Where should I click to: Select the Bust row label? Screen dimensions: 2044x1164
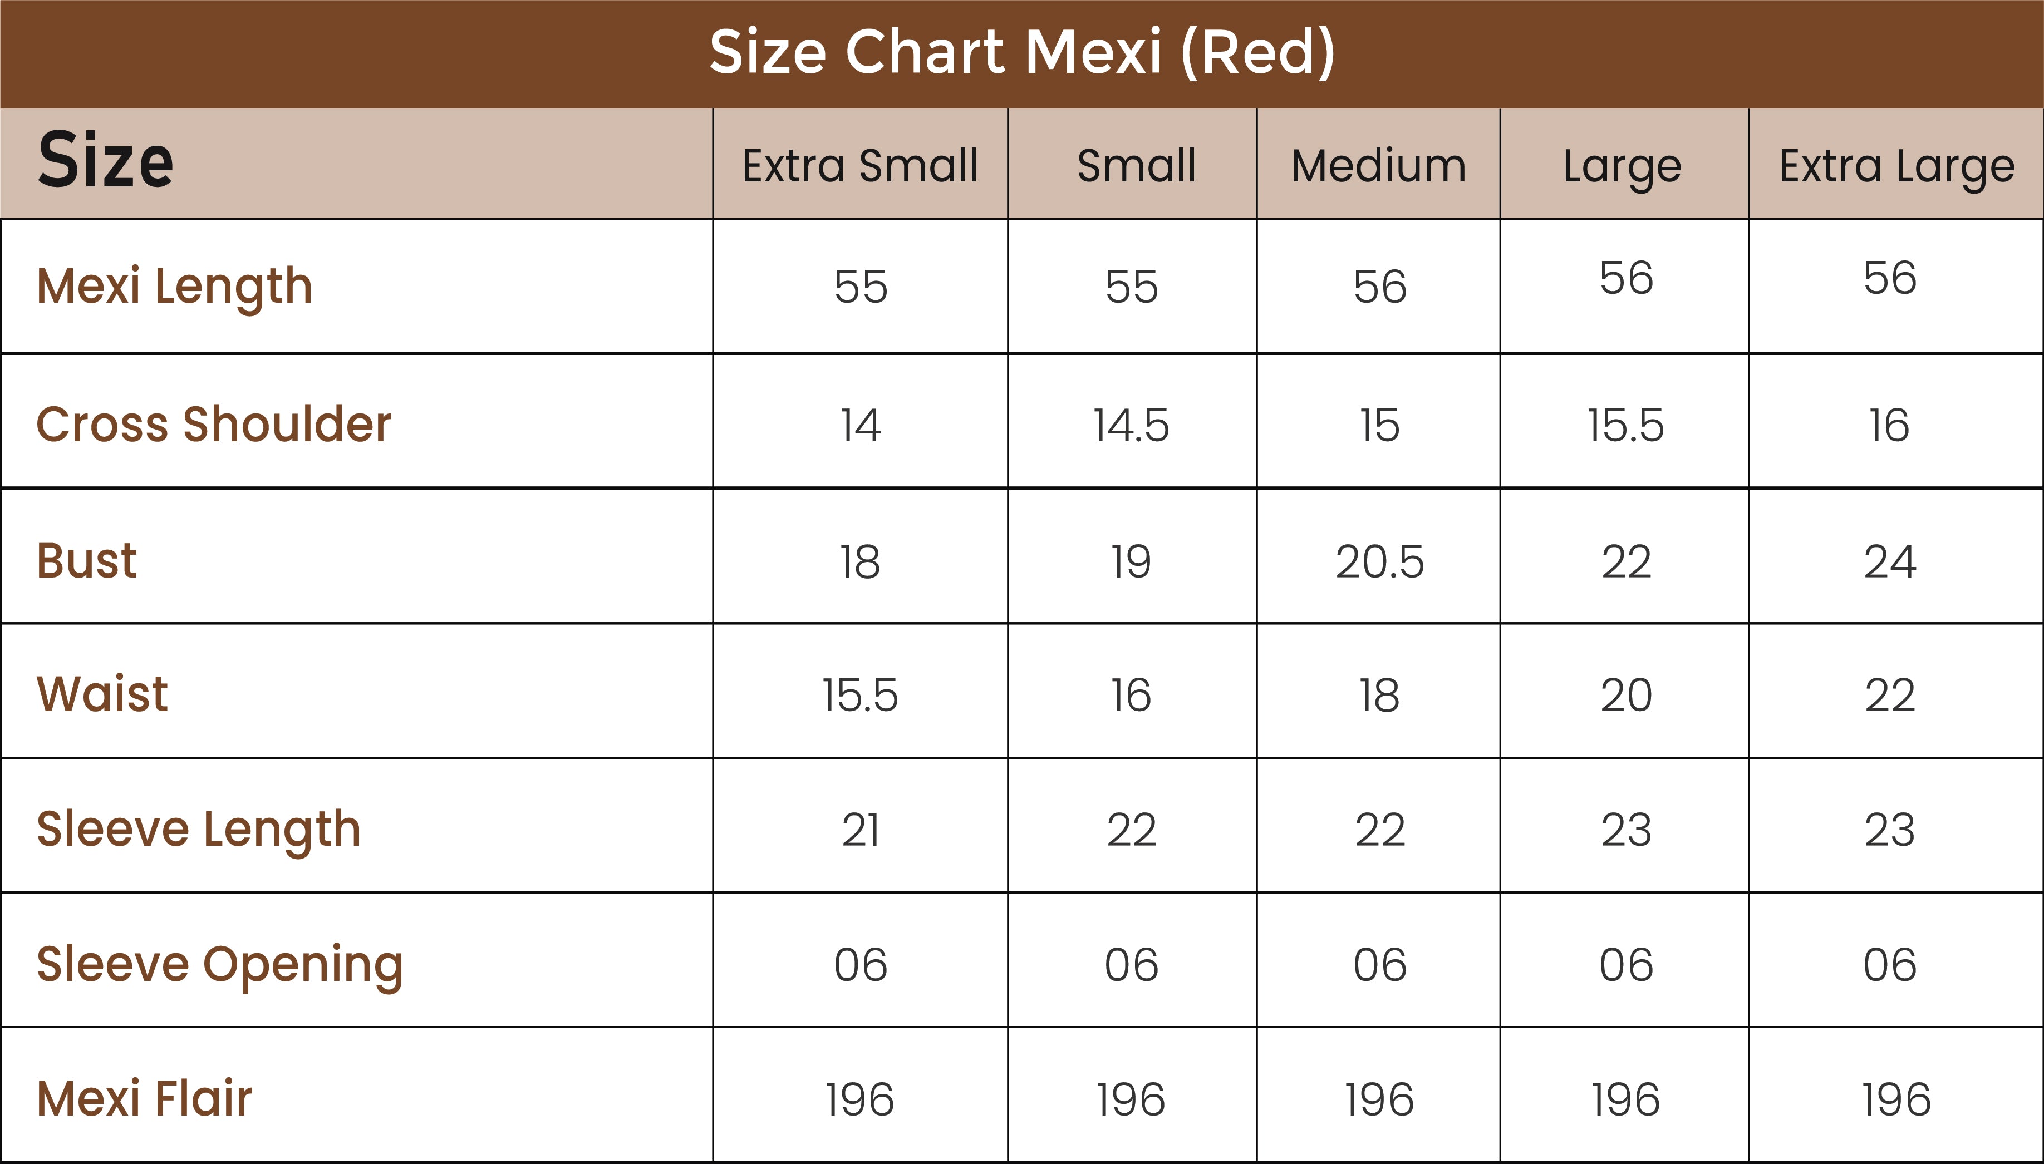(86, 560)
